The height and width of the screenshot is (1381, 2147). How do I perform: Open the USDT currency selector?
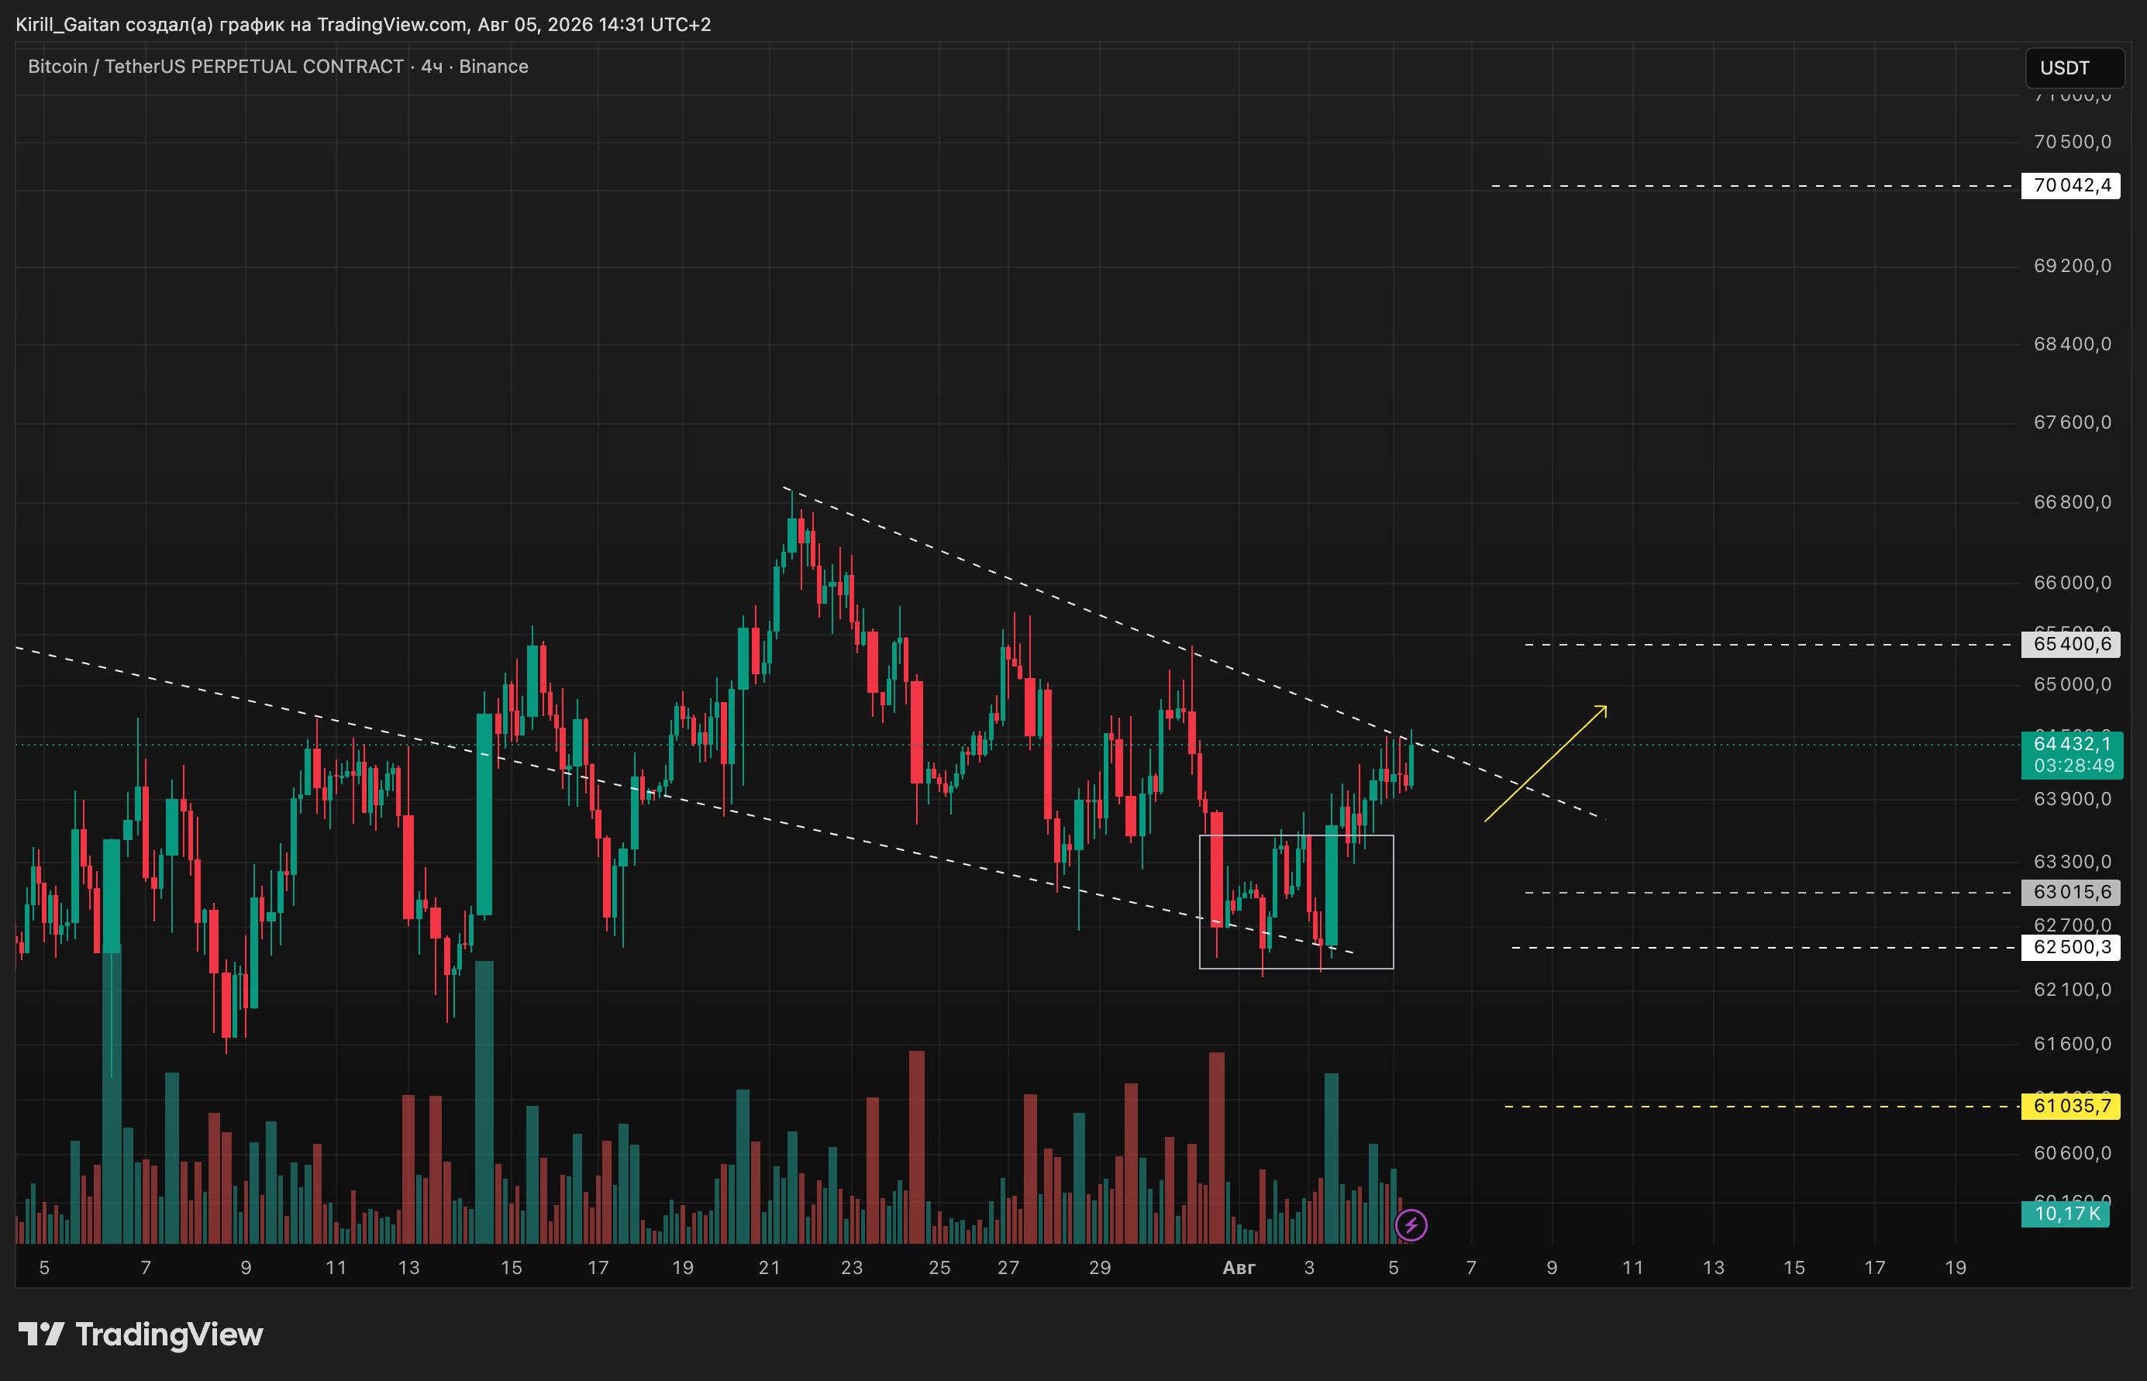pyautogui.click(x=2074, y=68)
